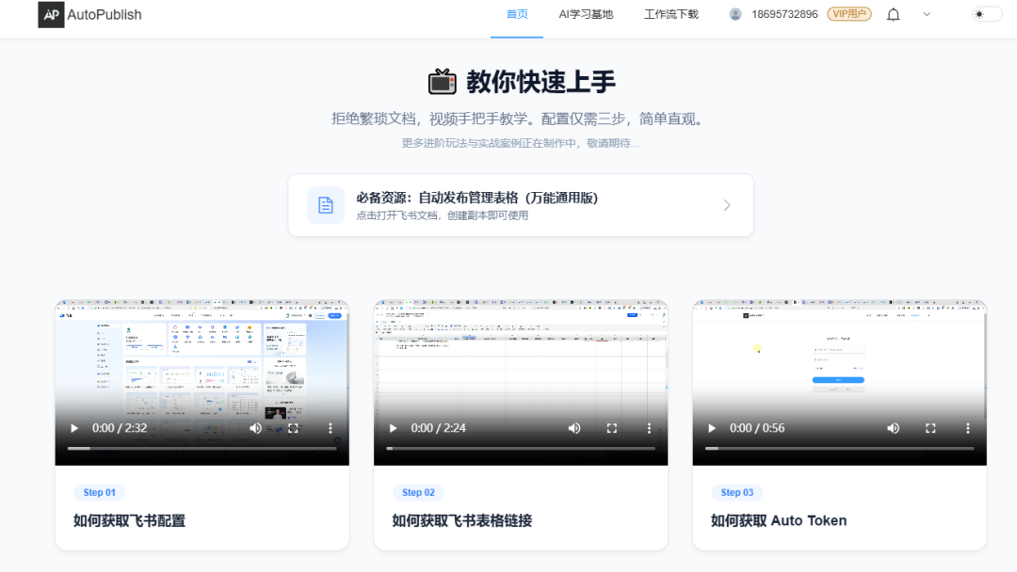This screenshot has height=572, width=1017.
Task: Open the 工作流下载 tab
Action: pyautogui.click(x=671, y=14)
